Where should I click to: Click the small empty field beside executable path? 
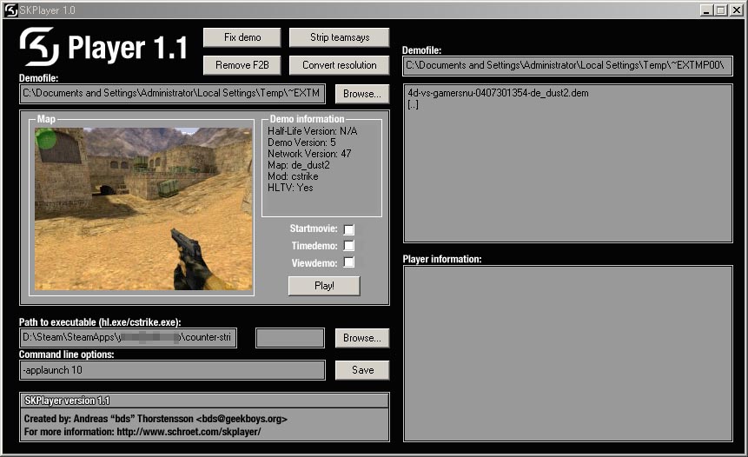(x=290, y=338)
